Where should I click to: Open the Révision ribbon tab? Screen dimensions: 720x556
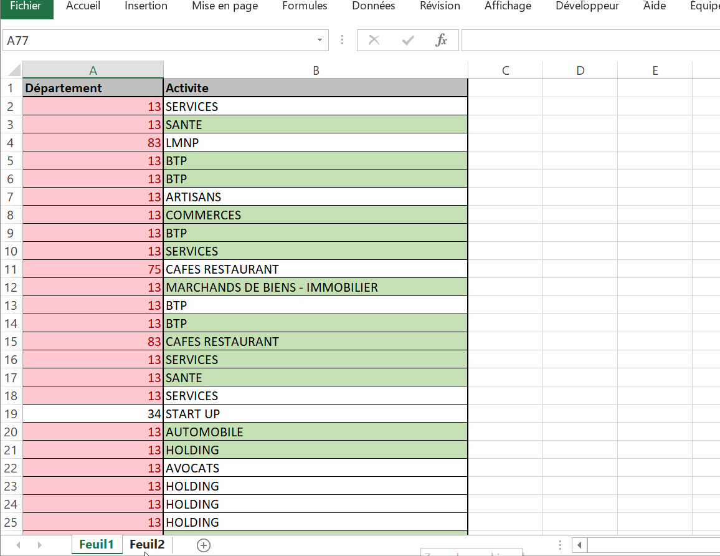click(x=440, y=6)
